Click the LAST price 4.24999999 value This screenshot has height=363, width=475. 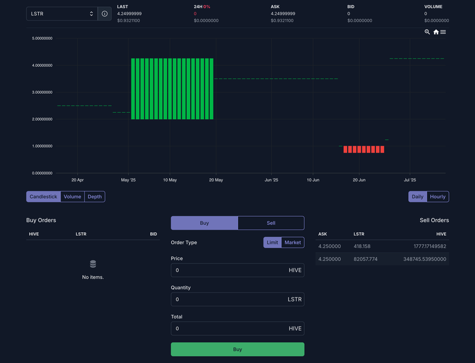[129, 14]
